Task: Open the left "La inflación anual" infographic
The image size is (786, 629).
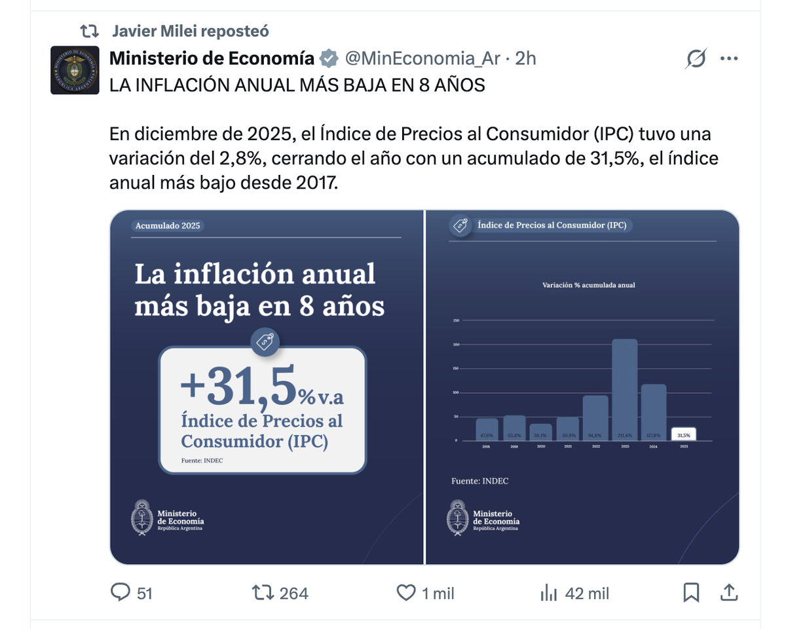Action: (x=266, y=387)
